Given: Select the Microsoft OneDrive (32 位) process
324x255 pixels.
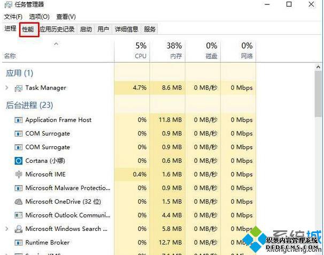Looking at the screenshot, I should 63,201.
